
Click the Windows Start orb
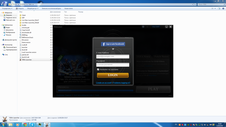tap(3, 125)
